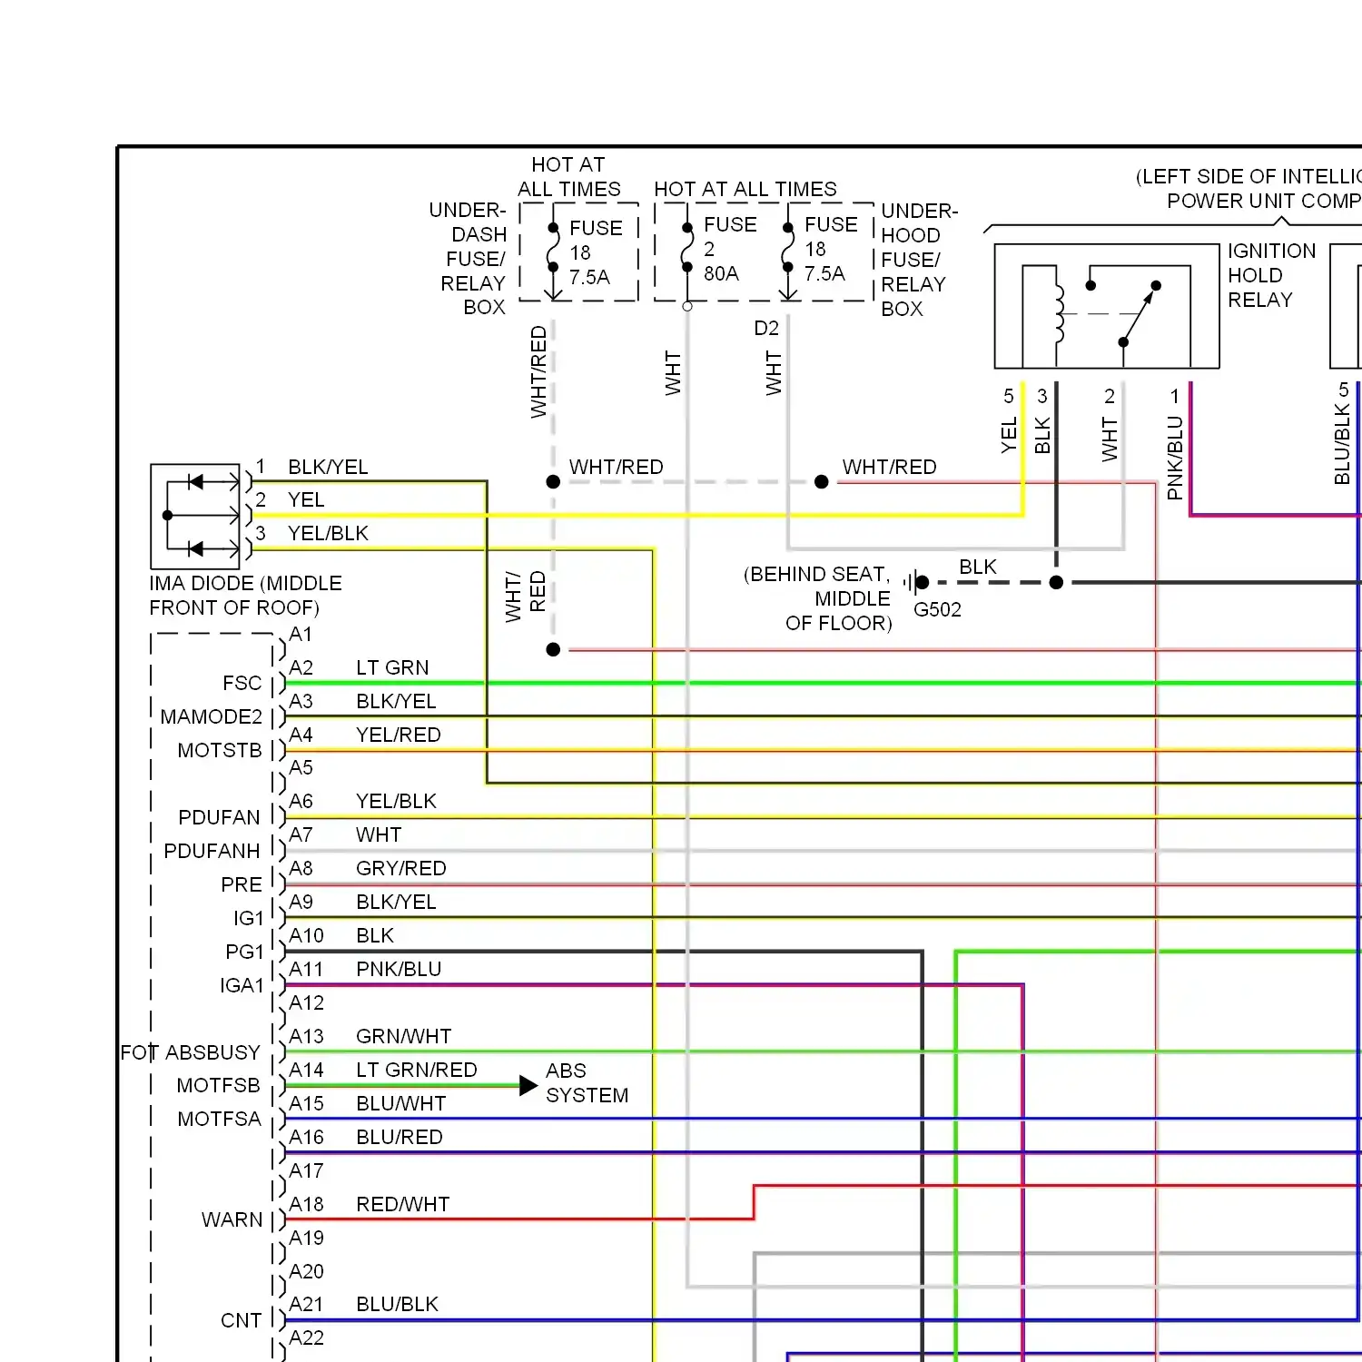The image size is (1362, 1362).
Task: Click the YEL/BLK wire label at A6
Action: pyautogui.click(x=397, y=801)
